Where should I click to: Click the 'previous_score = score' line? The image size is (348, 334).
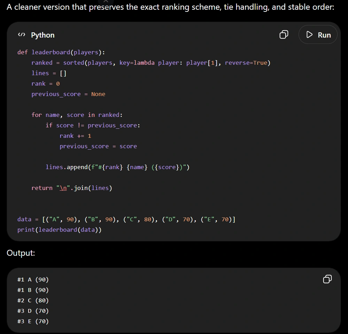[98, 146]
